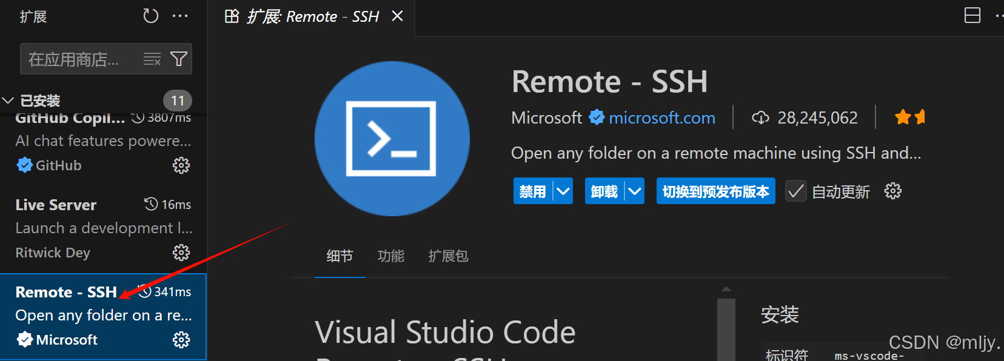This screenshot has width=1004, height=361.
Task: Close the Remote - SSH extension tab
Action: [397, 16]
